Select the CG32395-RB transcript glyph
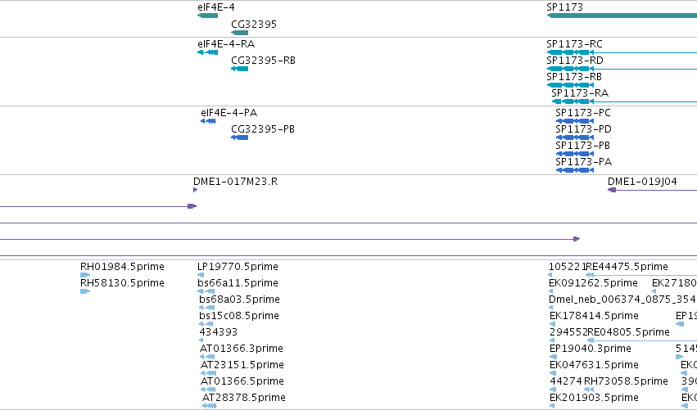 click(x=240, y=69)
